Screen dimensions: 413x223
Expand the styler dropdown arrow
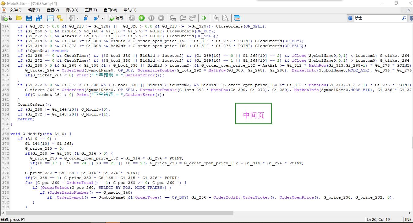tap(78, 18)
